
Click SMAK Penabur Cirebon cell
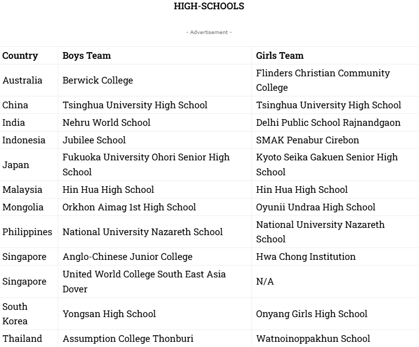pyautogui.click(x=308, y=140)
